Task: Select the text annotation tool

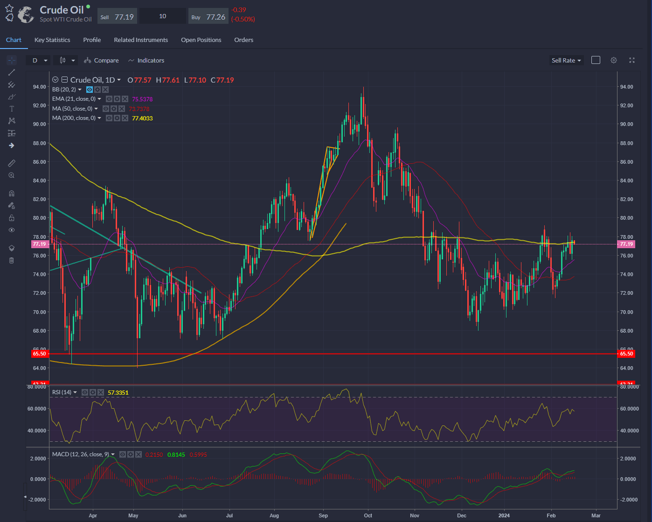Action: click(12, 109)
